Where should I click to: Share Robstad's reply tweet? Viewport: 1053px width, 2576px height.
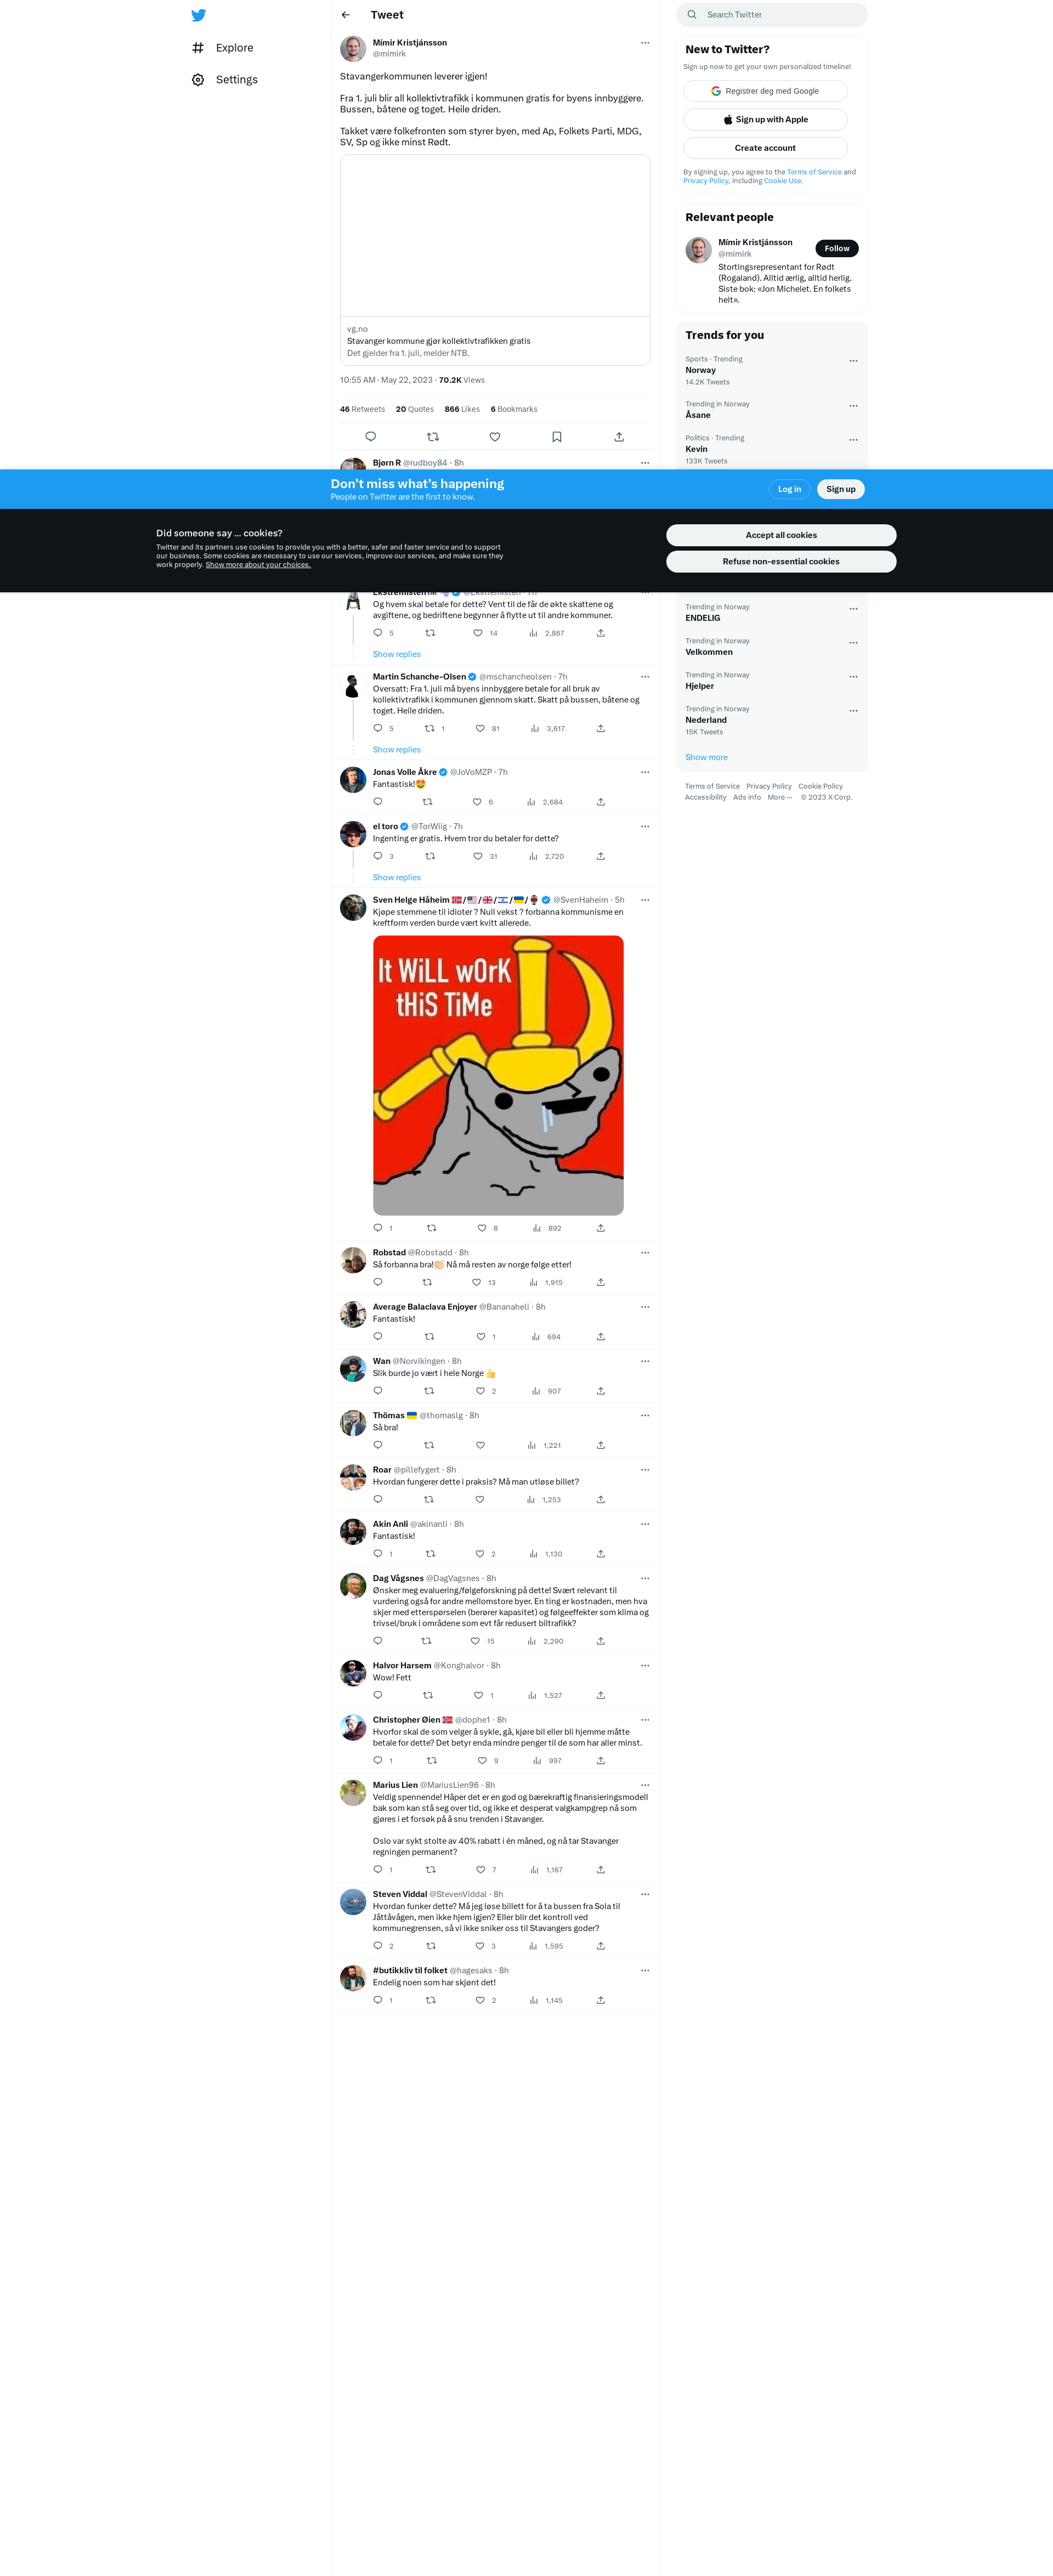[601, 1282]
